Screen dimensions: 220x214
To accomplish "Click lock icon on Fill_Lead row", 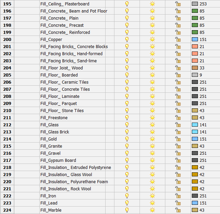I will click(178, 203).
